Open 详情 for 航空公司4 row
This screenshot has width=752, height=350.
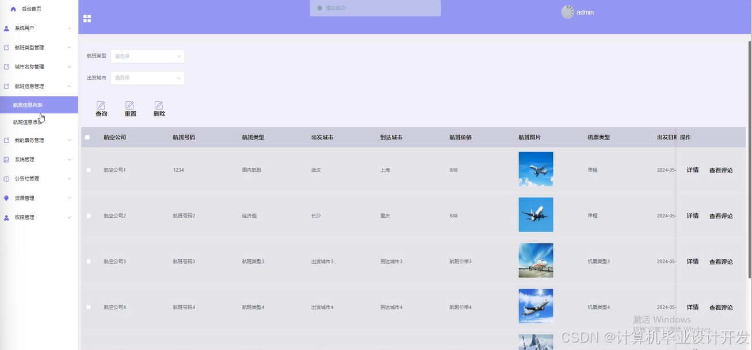(693, 307)
